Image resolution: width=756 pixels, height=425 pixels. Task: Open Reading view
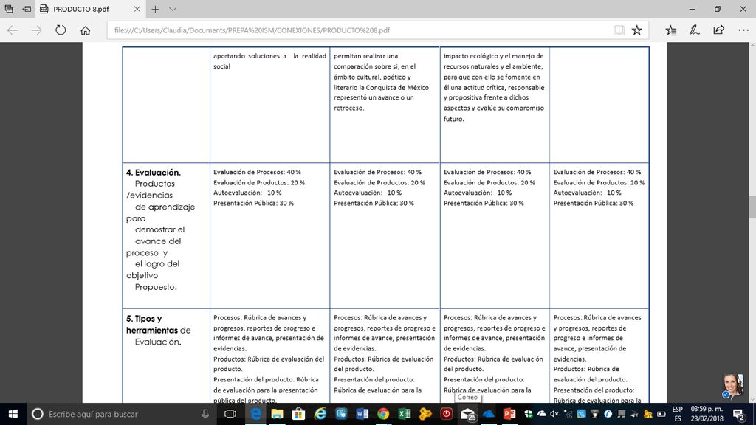(619, 30)
